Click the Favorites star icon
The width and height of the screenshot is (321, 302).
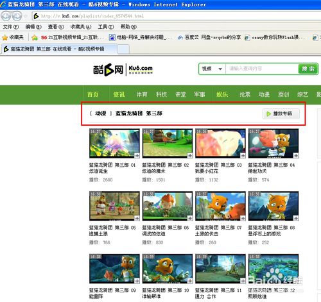pyautogui.click(x=4, y=38)
